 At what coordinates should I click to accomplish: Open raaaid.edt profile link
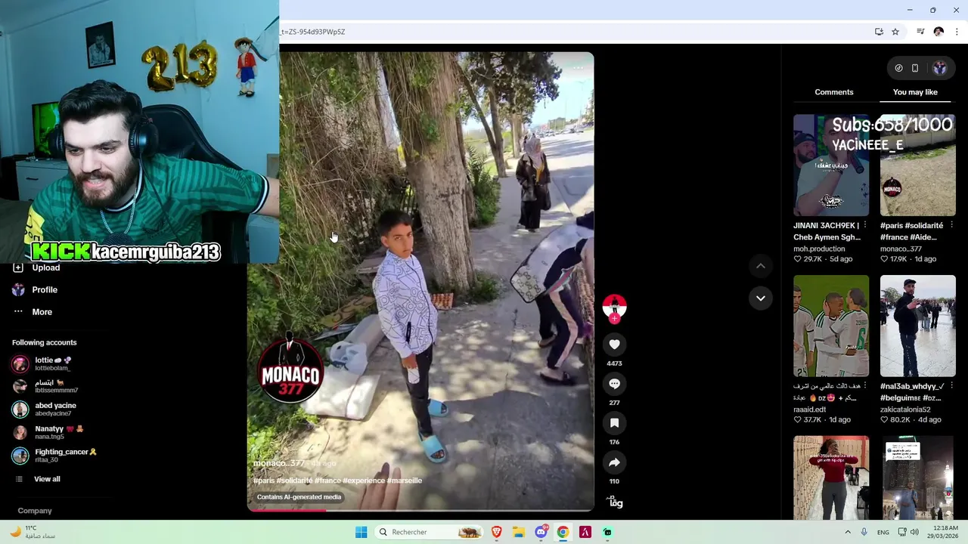810,410
